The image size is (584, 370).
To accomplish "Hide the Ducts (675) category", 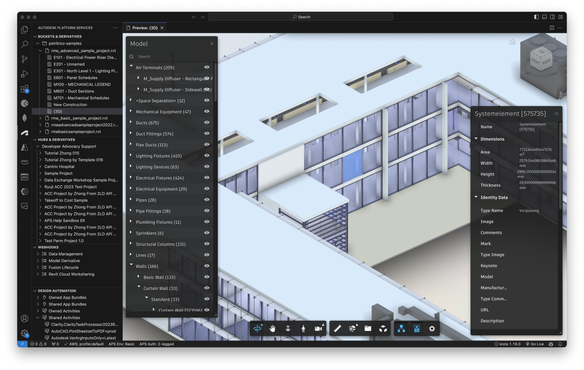I will coord(207,122).
